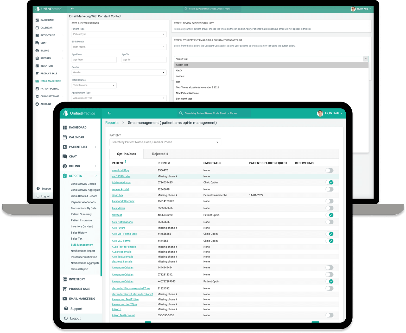This screenshot has width=406, height=333.
Task: Open SMS Management in the Reports submenu
Action: pyautogui.click(x=82, y=245)
